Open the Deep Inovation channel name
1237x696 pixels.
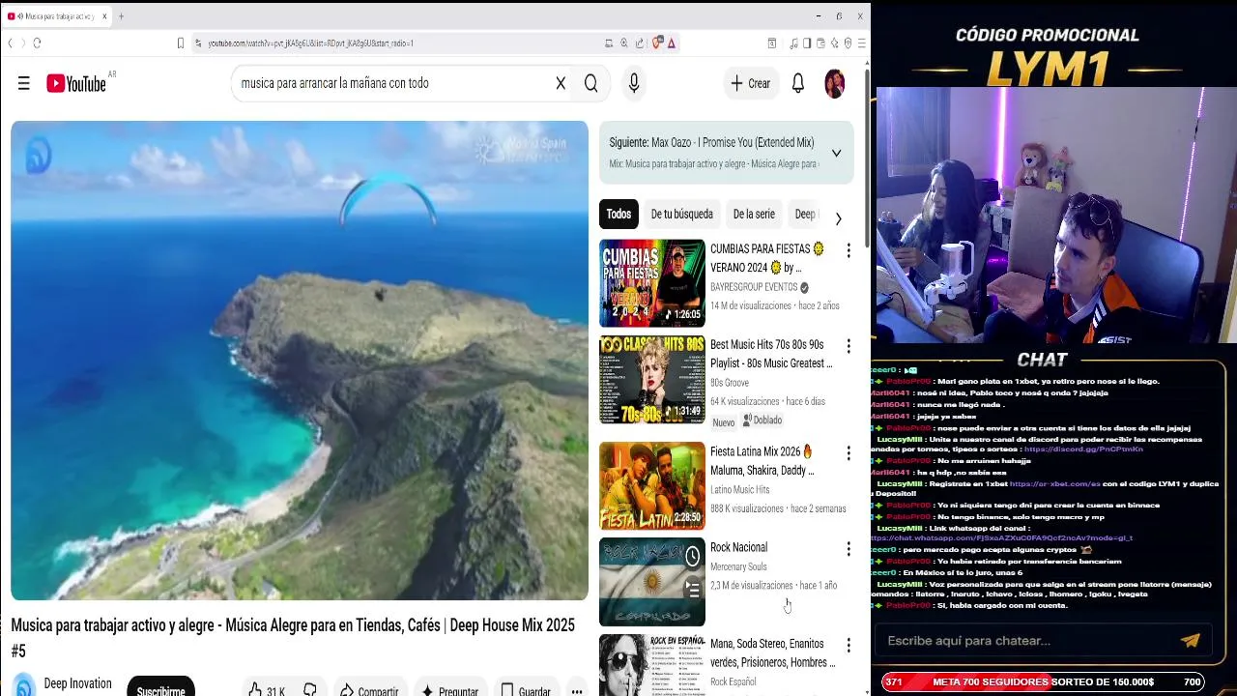tap(77, 684)
